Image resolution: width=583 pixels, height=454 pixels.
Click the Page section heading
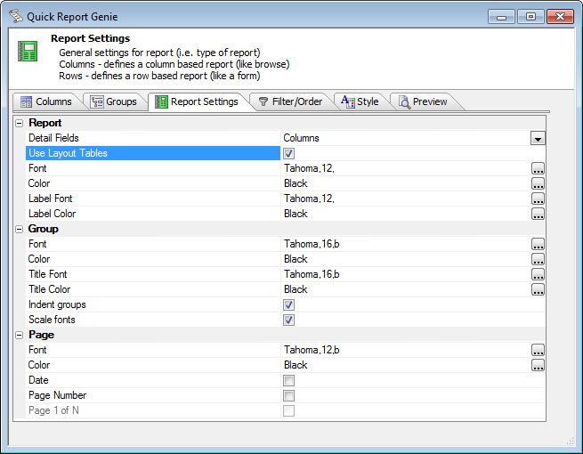coord(41,335)
